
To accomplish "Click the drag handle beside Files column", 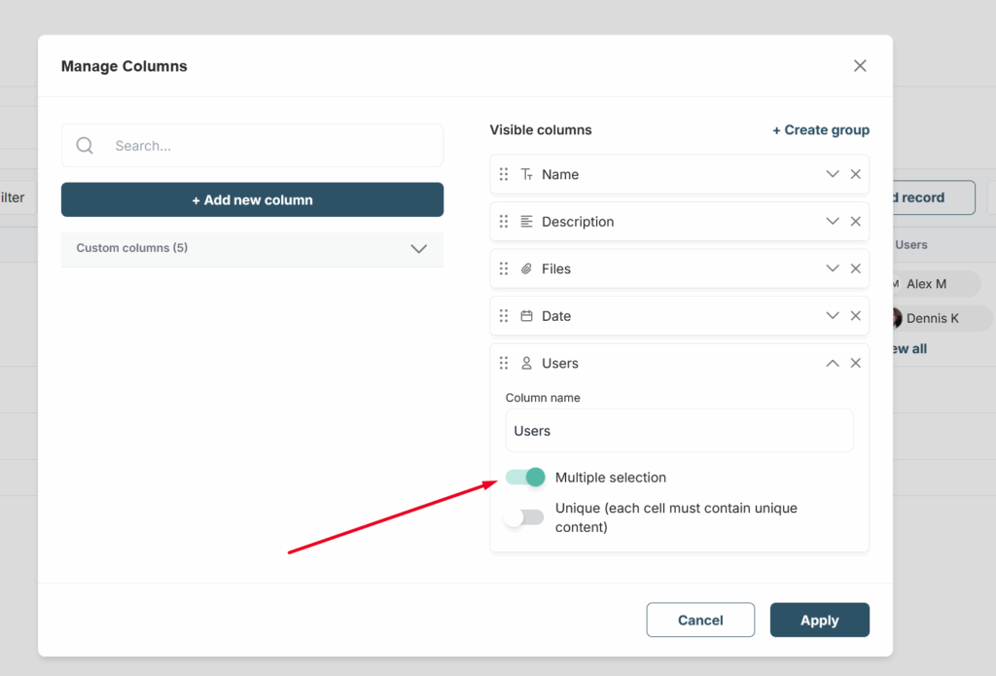I will point(504,268).
